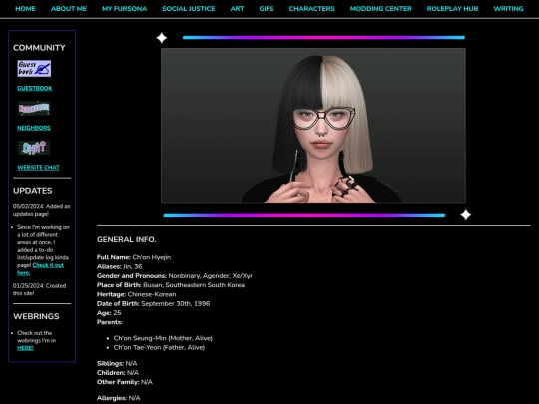Select the 'Other Family: N/A' line
Viewport: 539px width, 404px height.
click(125, 382)
